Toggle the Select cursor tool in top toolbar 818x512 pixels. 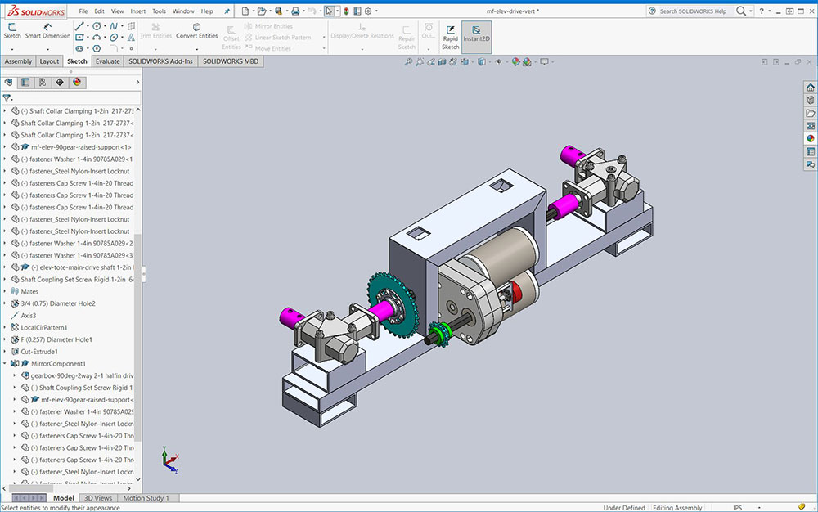pos(328,11)
